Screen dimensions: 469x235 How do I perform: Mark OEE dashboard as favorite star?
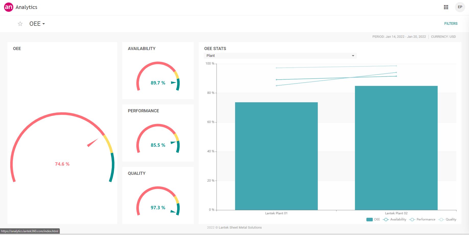[x=20, y=24]
